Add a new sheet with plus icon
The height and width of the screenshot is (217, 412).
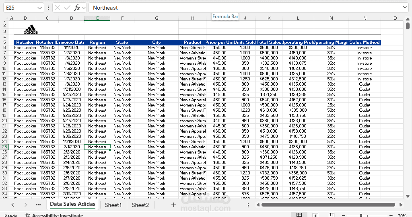tap(173, 205)
